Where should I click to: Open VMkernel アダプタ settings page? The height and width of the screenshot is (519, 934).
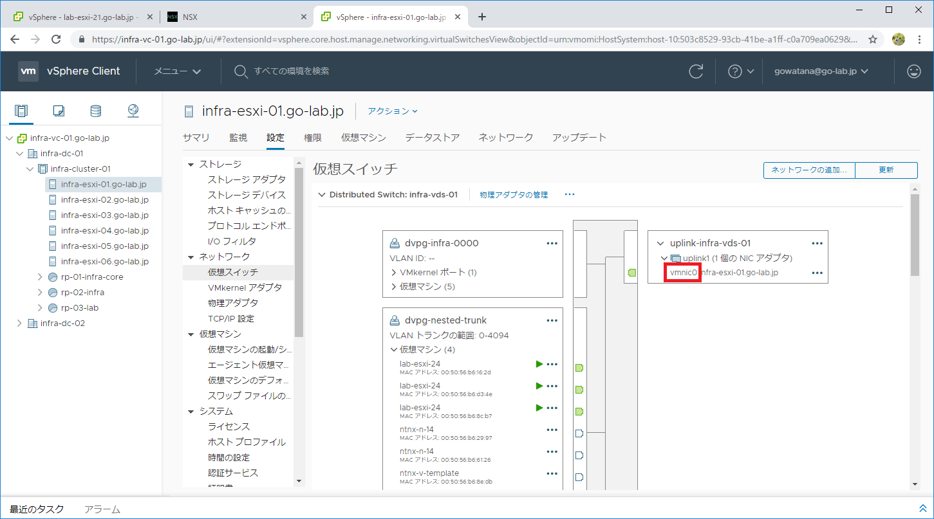click(x=245, y=287)
